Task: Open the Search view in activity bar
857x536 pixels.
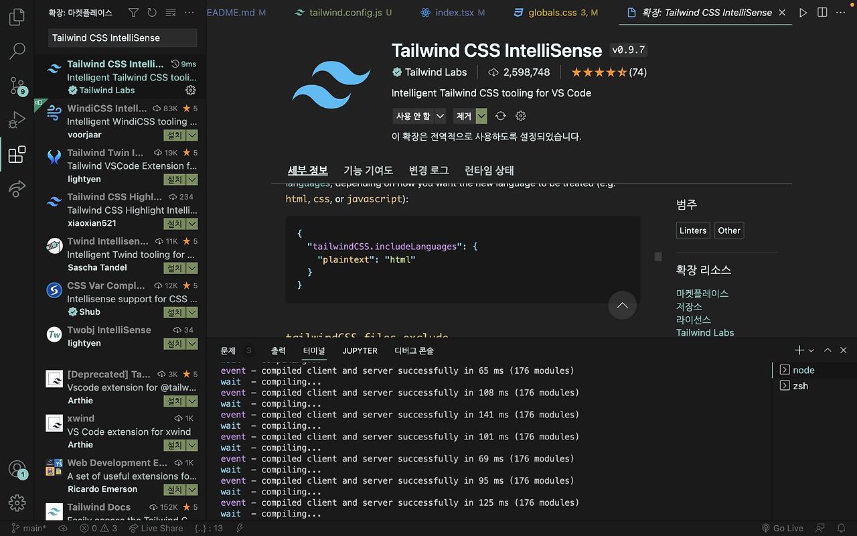Action: [x=17, y=51]
